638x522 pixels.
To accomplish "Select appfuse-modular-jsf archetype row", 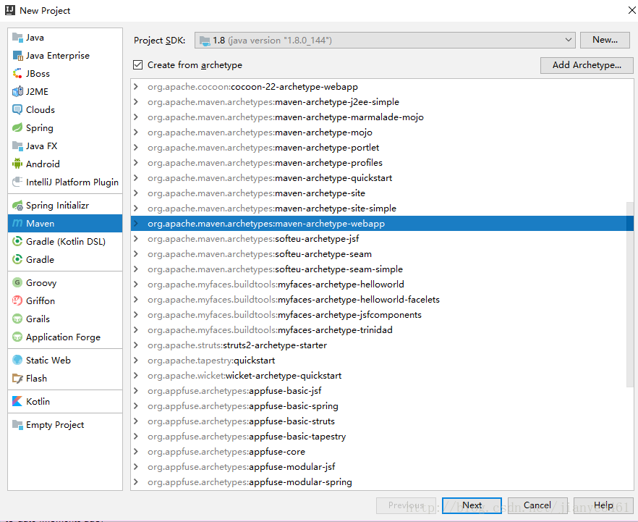I will (382, 467).
